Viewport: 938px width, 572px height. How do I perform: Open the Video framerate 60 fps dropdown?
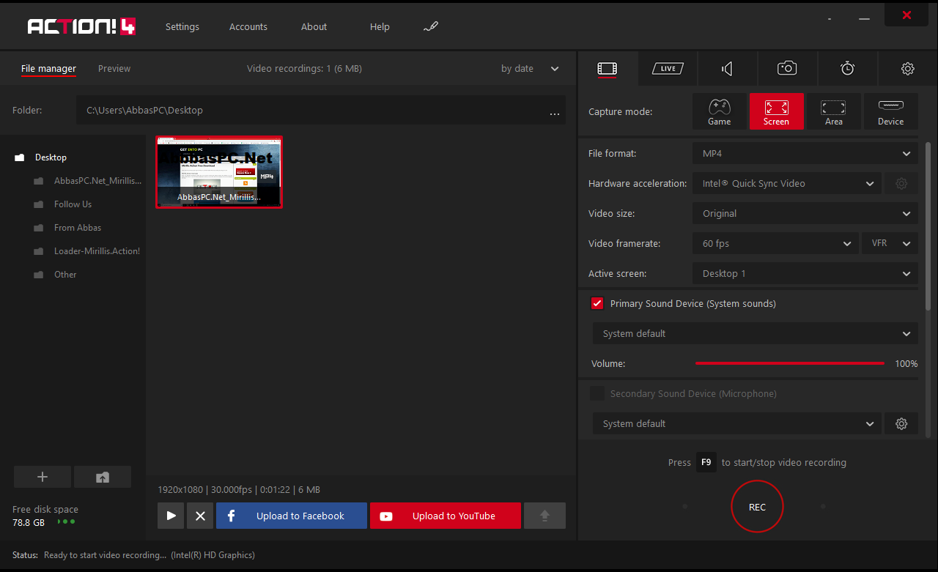coord(775,243)
